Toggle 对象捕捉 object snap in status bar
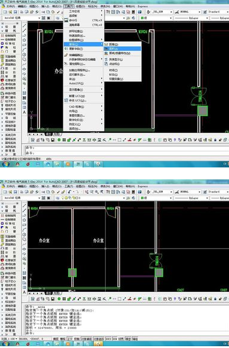This screenshot has width=229, height=348. pos(86,339)
